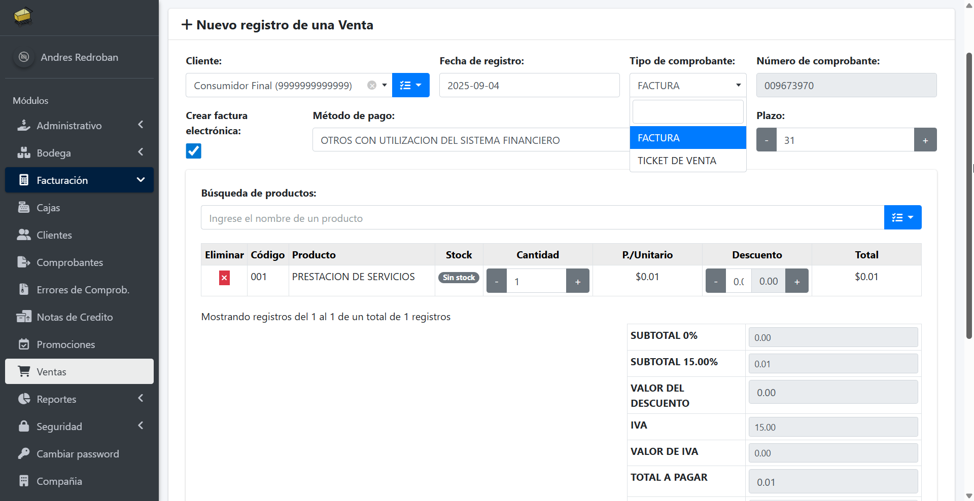Image resolution: width=974 pixels, height=501 pixels.
Task: Click the Notas de Credito icon
Action: (x=24, y=317)
